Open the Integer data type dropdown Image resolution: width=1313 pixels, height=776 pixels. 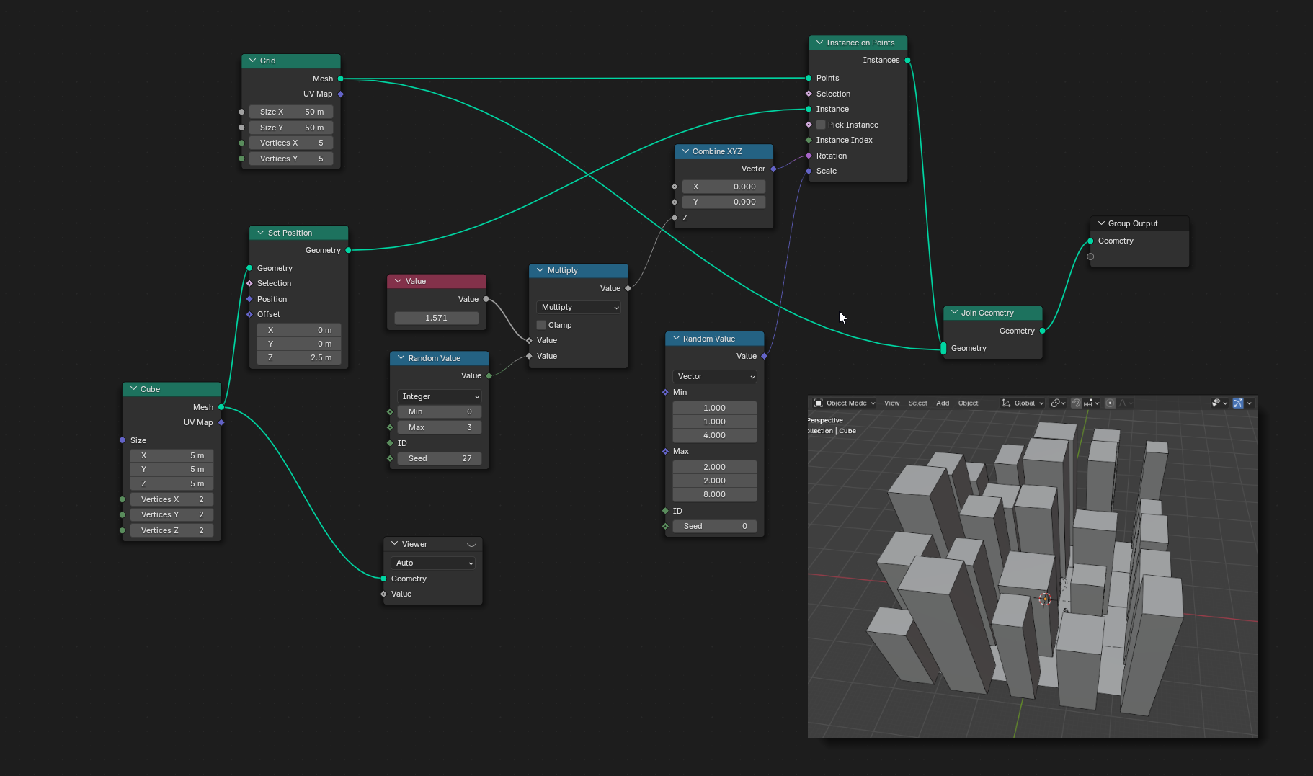click(440, 397)
